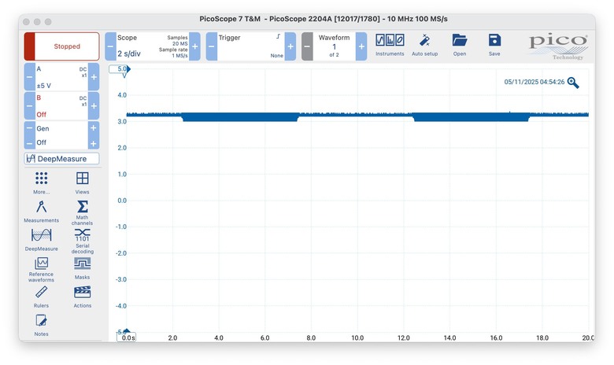Decrease the Trigger setting
Image resolution: width=614 pixels, height=365 pixels.
click(x=212, y=46)
